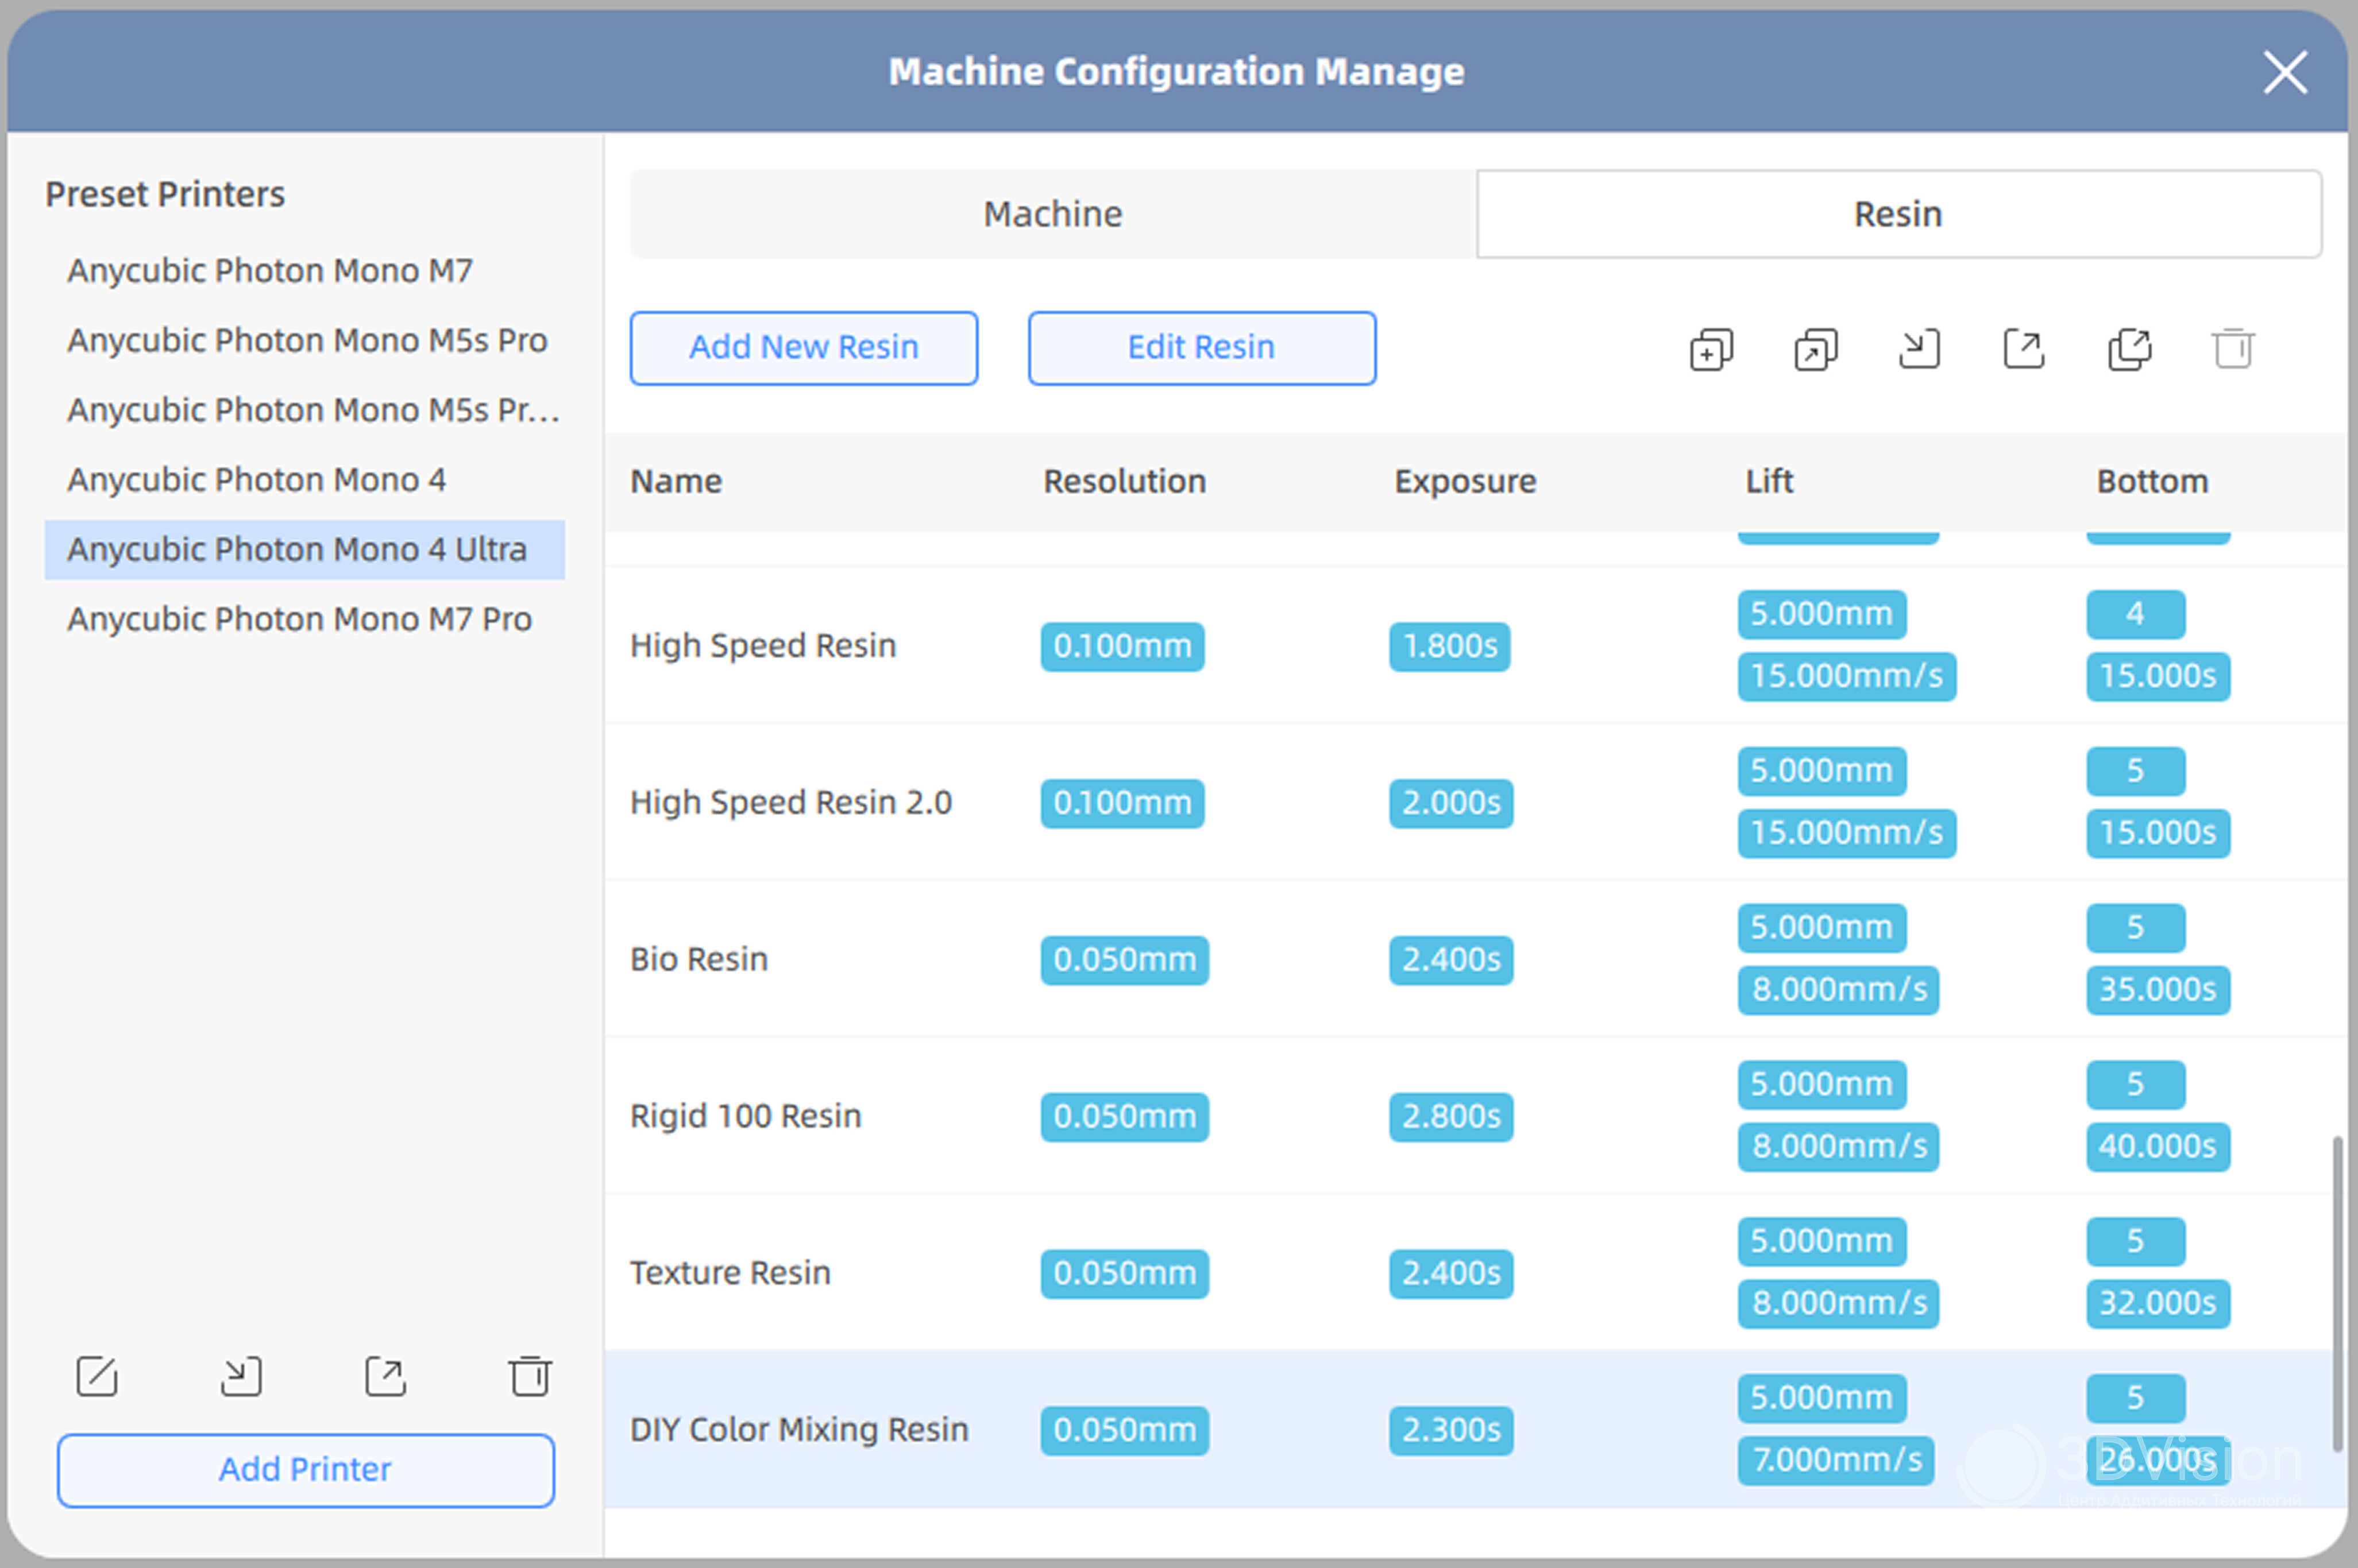Select Anycubic Photon Mono M7 Pro printer
Image resolution: width=2358 pixels, height=1568 pixels.
tap(299, 619)
